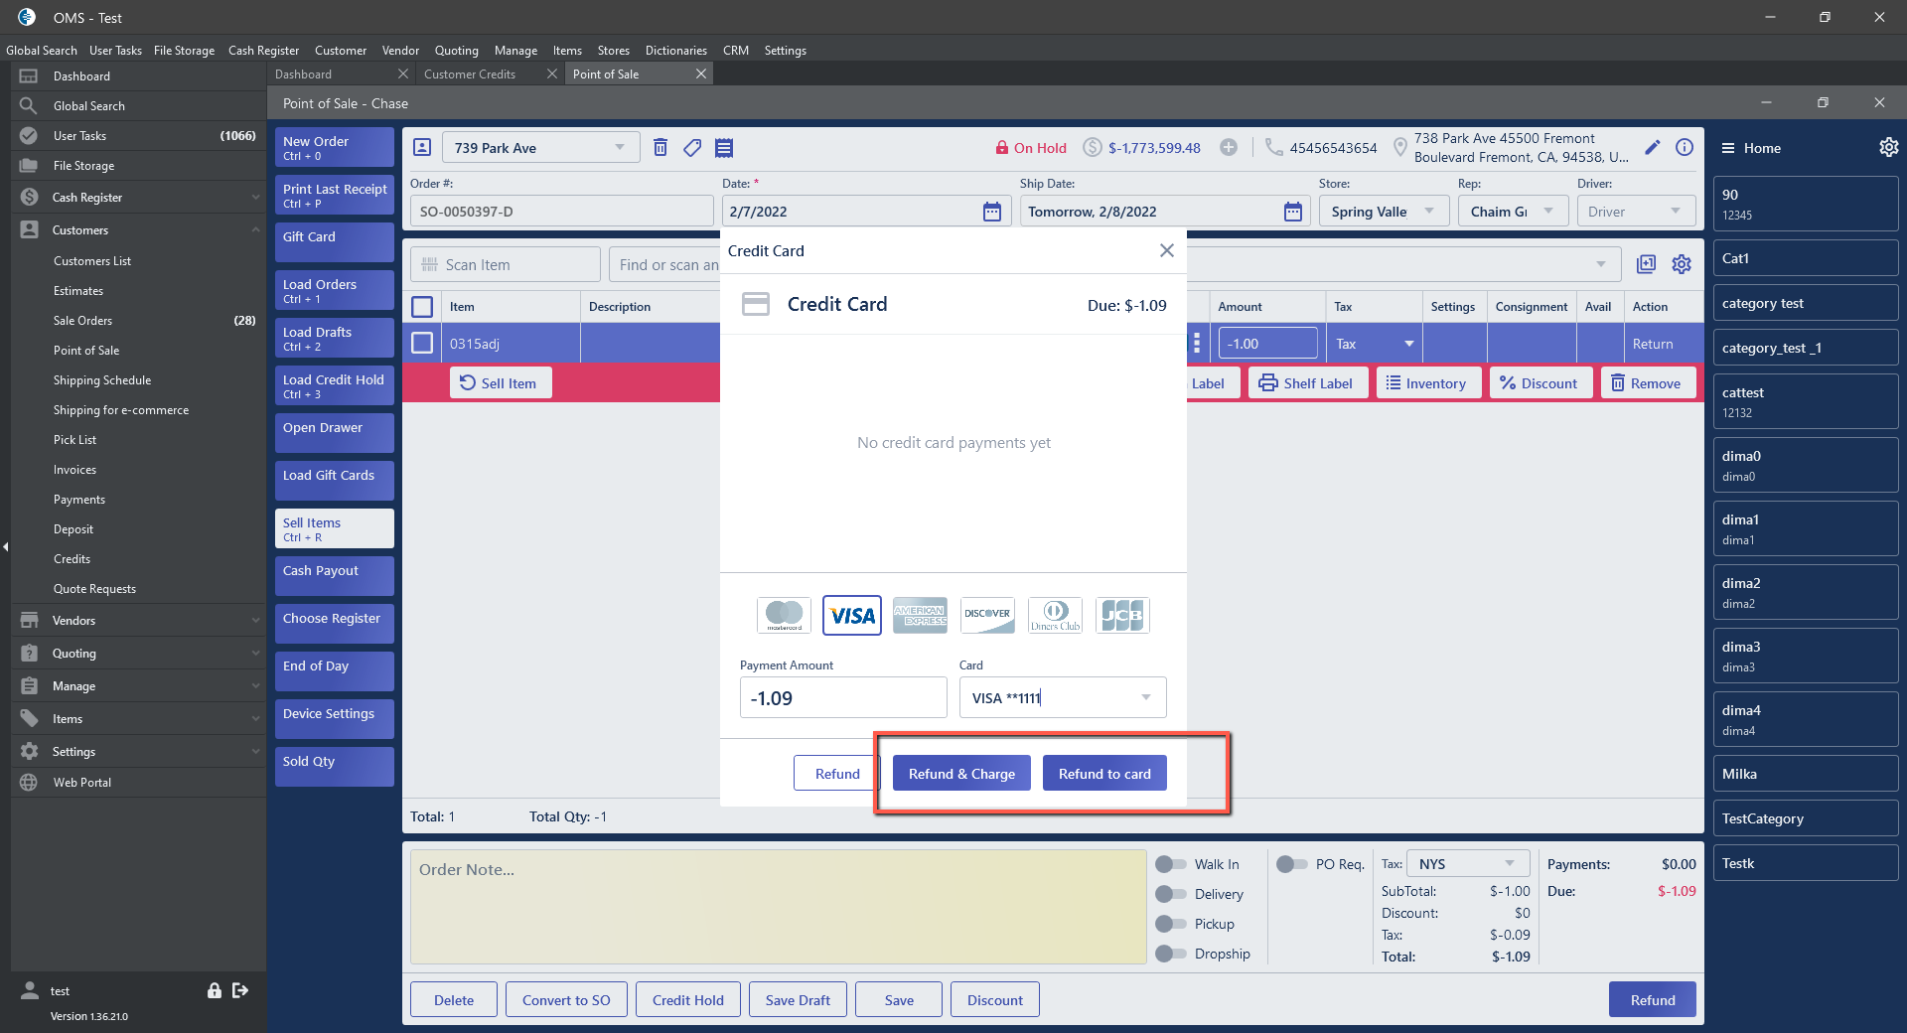This screenshot has height=1033, width=1907.
Task: Open the Date calendar picker icon
Action: pos(992,212)
